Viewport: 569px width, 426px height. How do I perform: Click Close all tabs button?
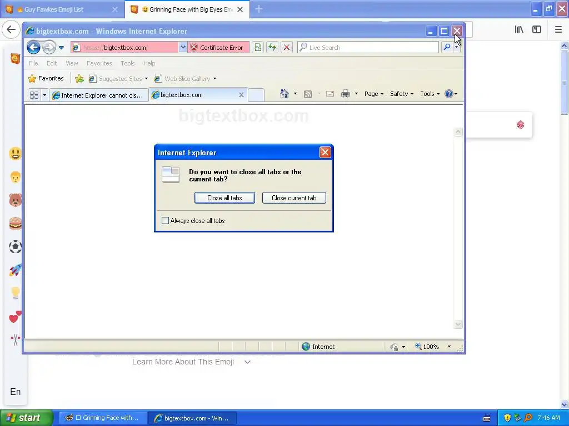click(224, 198)
